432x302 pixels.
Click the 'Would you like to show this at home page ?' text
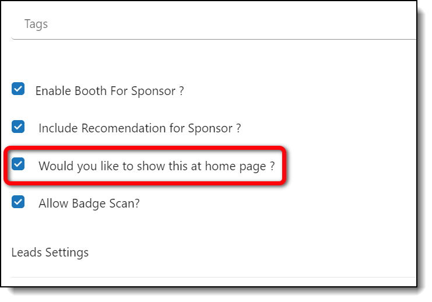click(156, 166)
